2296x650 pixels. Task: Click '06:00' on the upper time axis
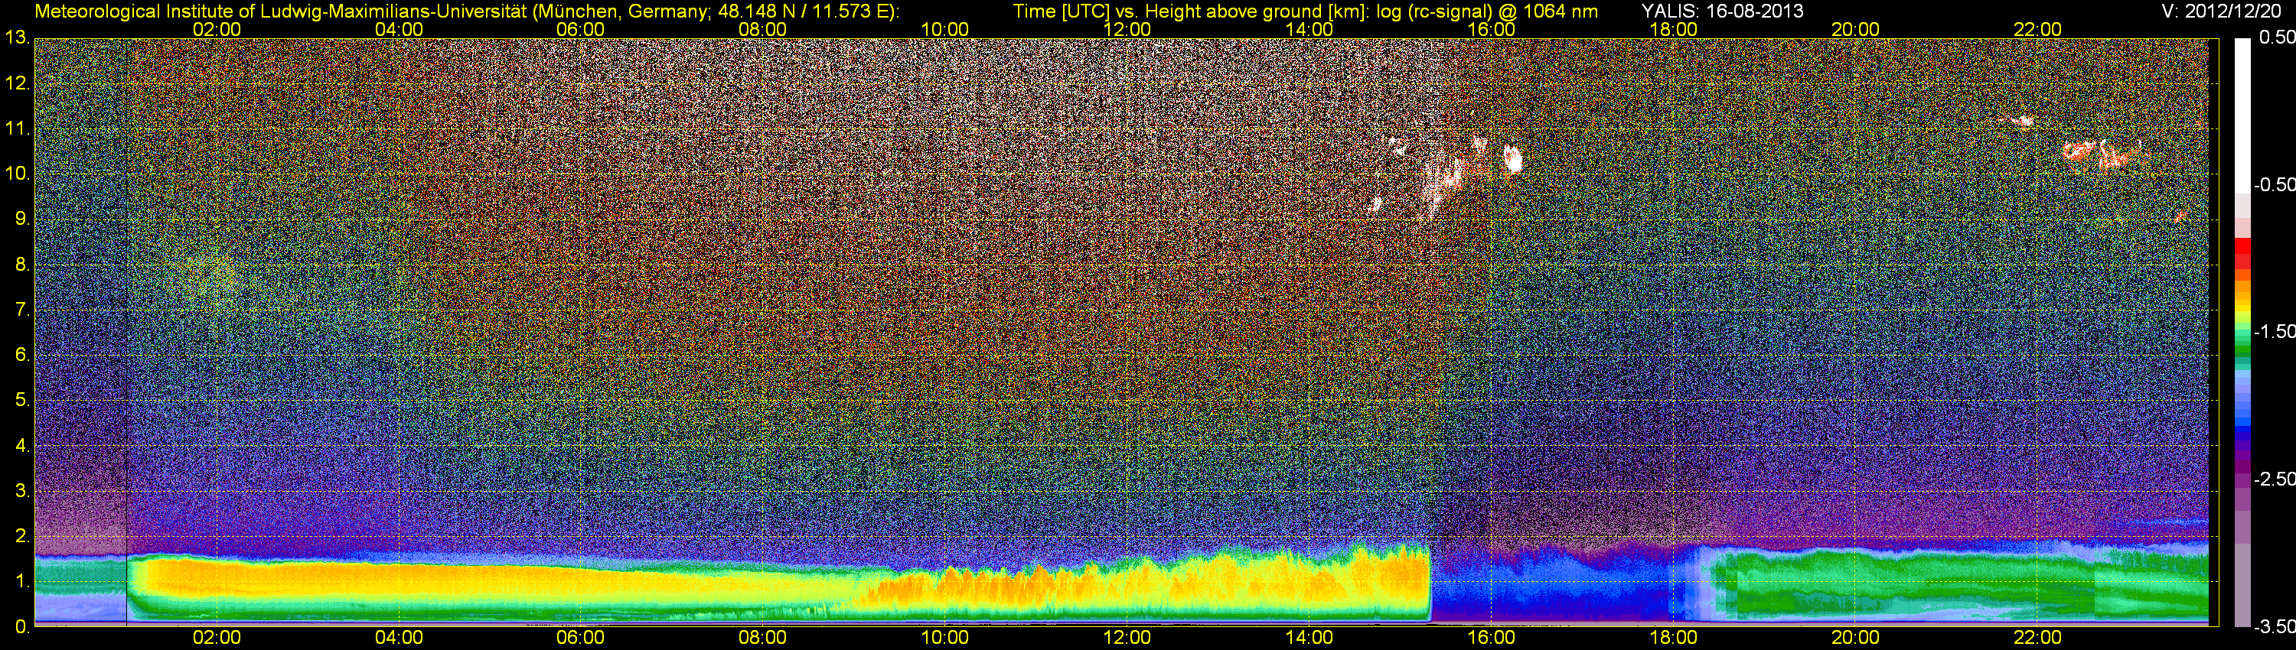pos(580,29)
